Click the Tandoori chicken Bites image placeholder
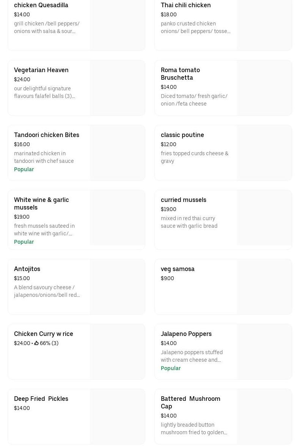The image size is (305, 446). pos(117,153)
